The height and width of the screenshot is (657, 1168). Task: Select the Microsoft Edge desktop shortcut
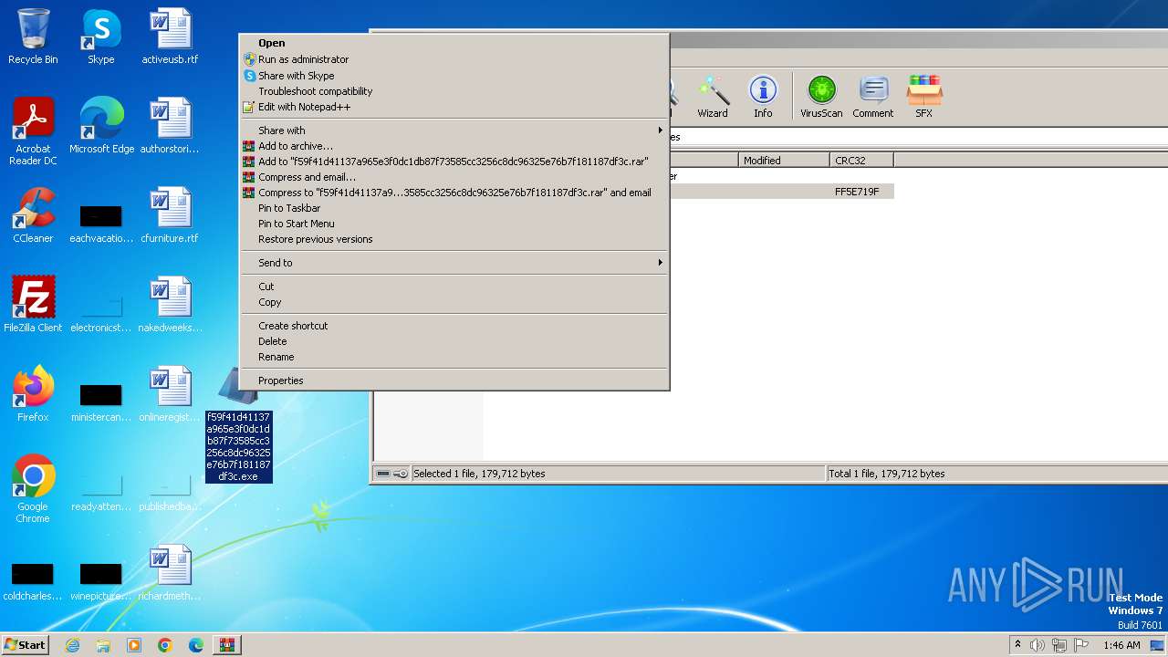[101, 126]
